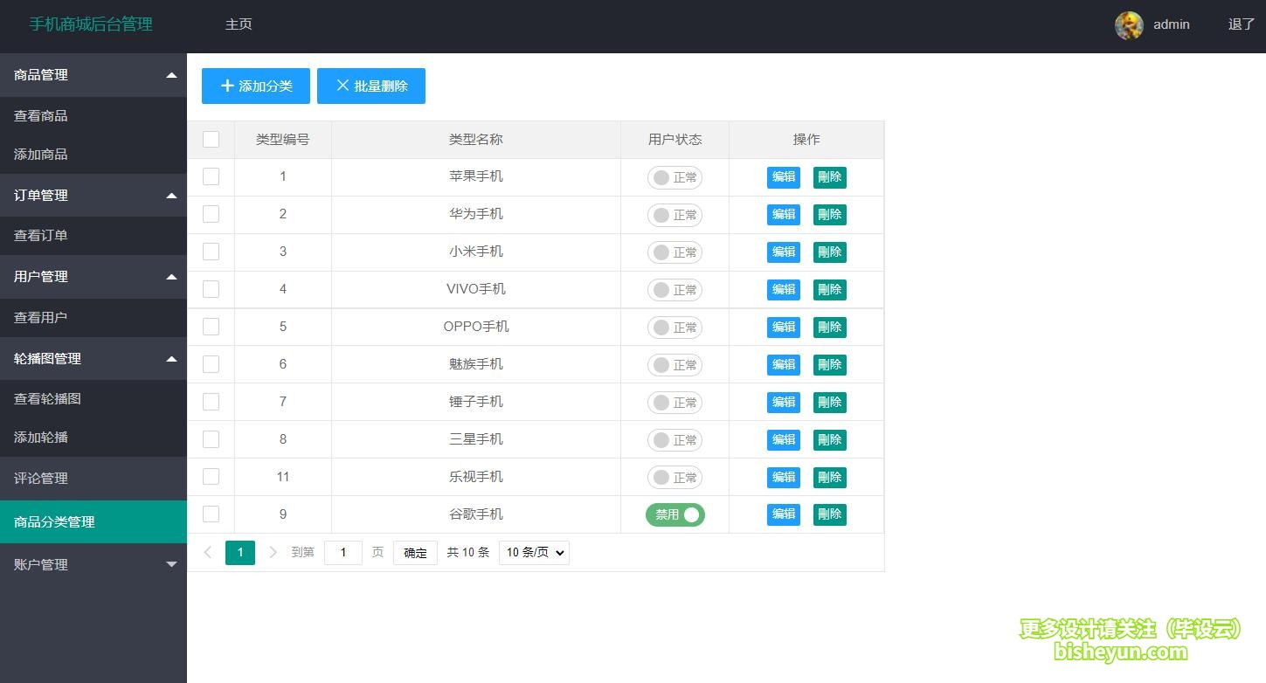Click the 确定 page jump button

pos(415,552)
